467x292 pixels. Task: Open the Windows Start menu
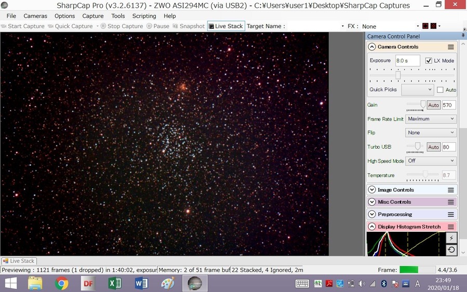point(11,283)
